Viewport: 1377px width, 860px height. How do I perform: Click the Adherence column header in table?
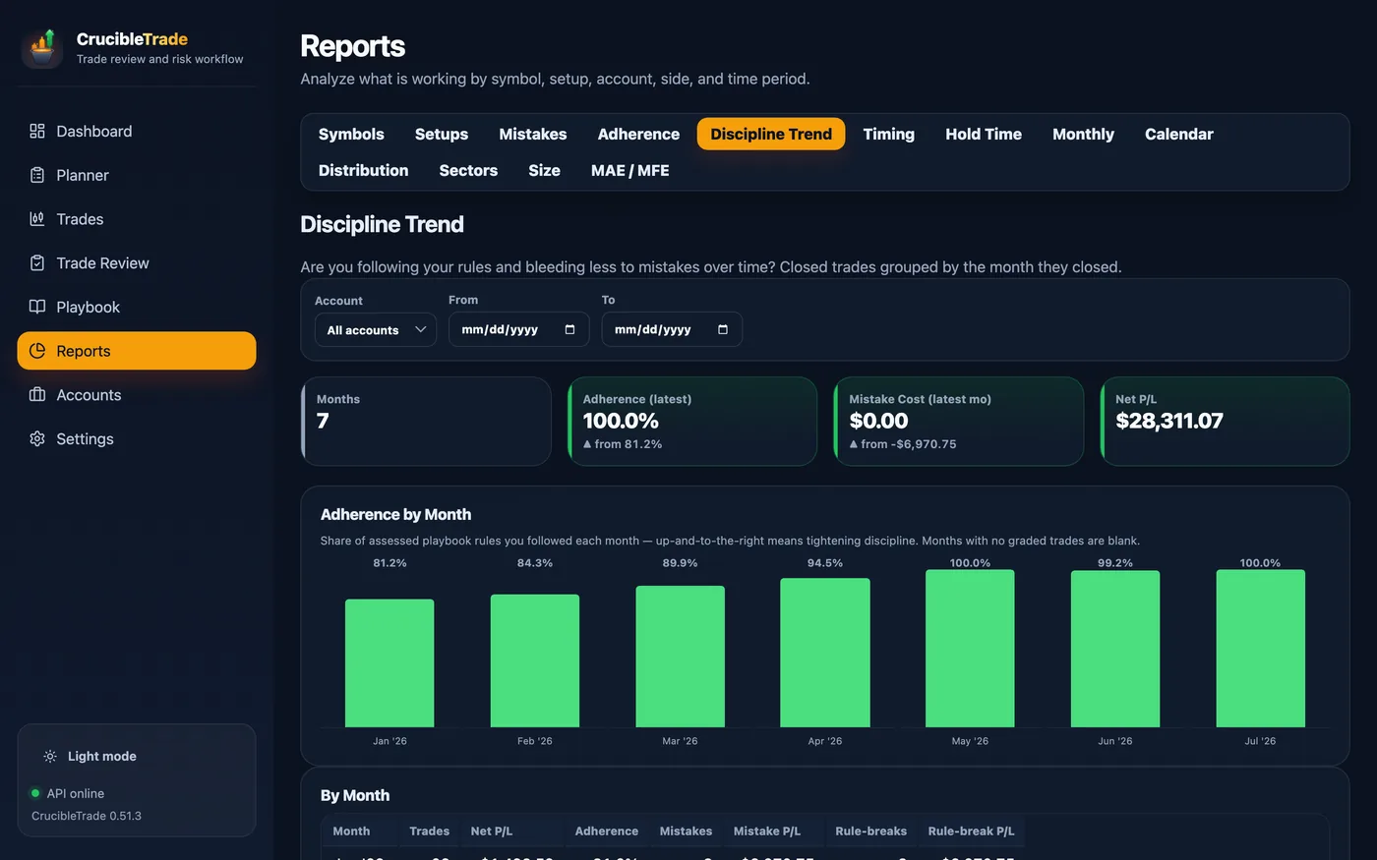tap(607, 831)
